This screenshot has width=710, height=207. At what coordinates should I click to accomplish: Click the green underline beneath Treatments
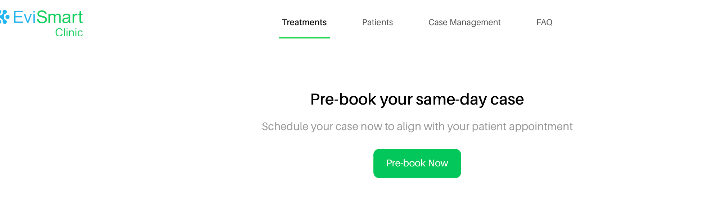click(x=304, y=38)
